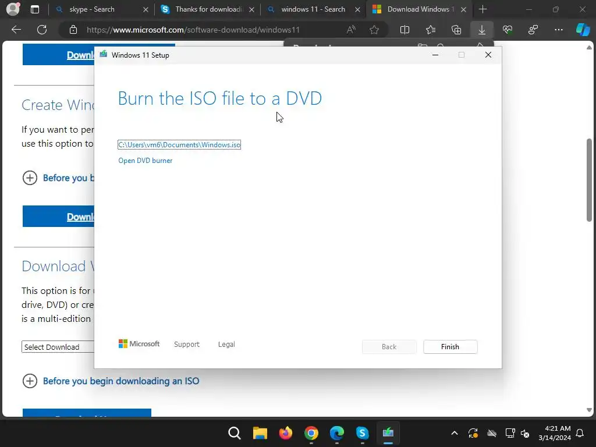Minimize the Windows 11 Setup window
This screenshot has width=596, height=447.
pos(435,55)
